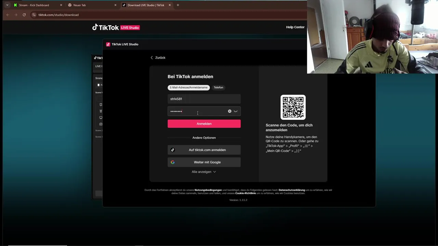
Task: Click the Bei TikTok anmelden heading
Action: (190, 77)
